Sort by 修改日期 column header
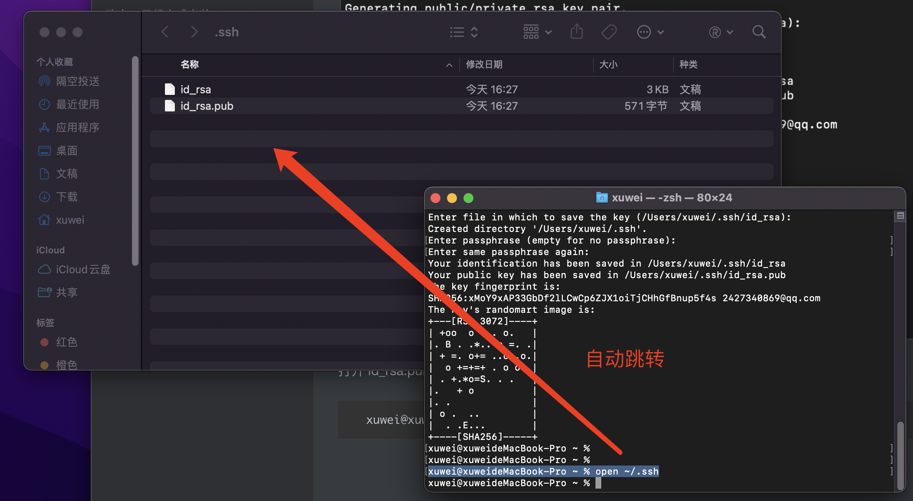The height and width of the screenshot is (501, 913). (x=484, y=64)
